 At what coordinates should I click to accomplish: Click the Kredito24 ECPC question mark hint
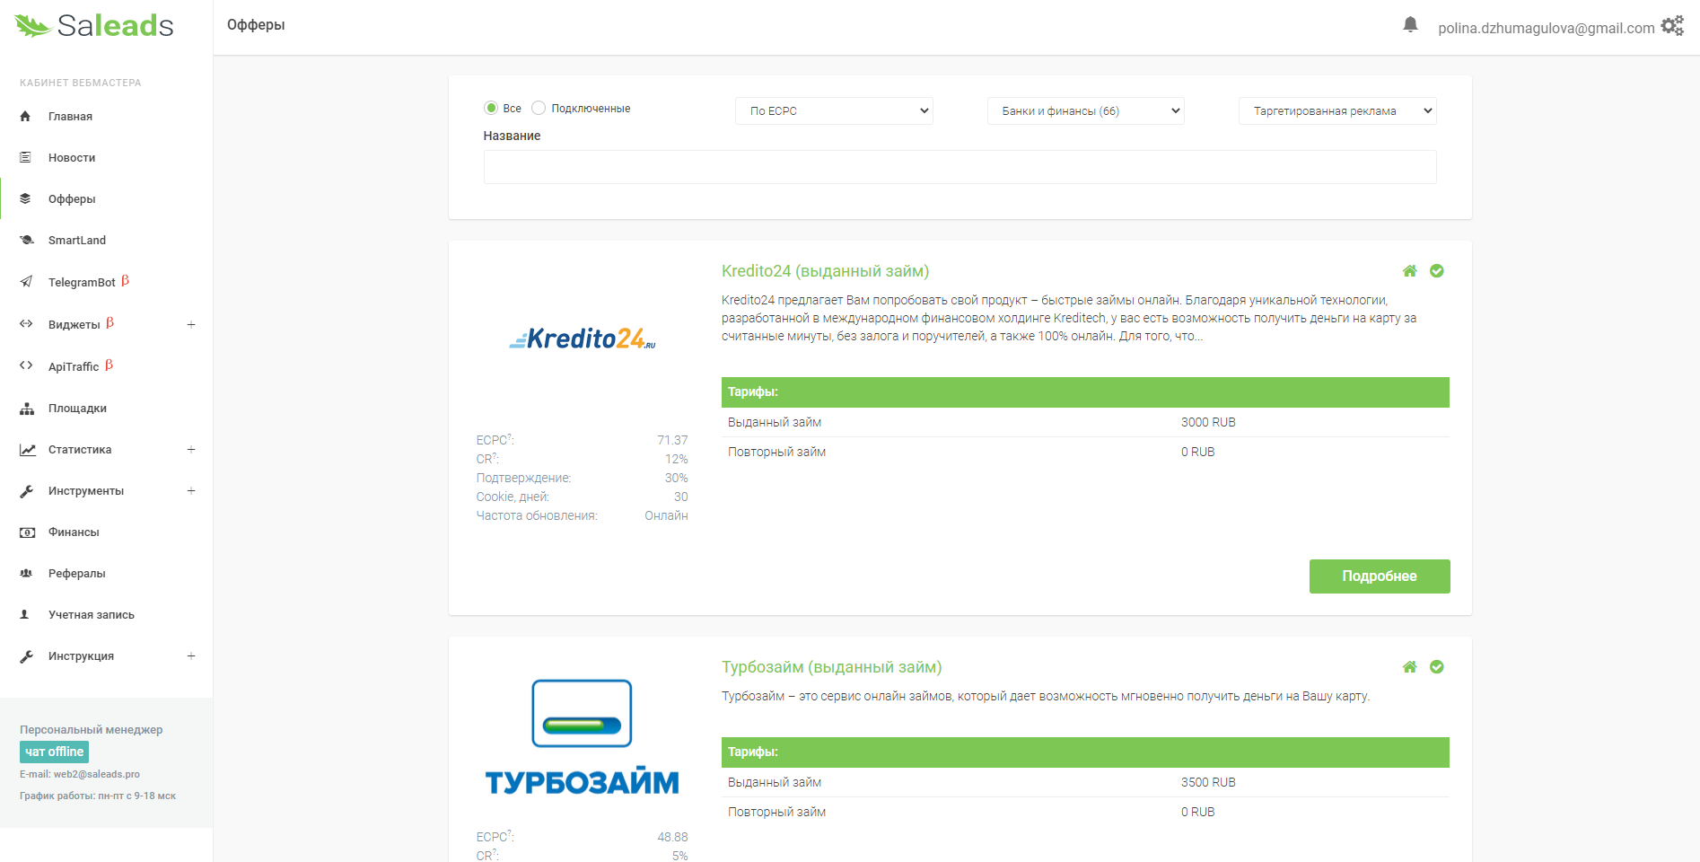click(x=510, y=436)
